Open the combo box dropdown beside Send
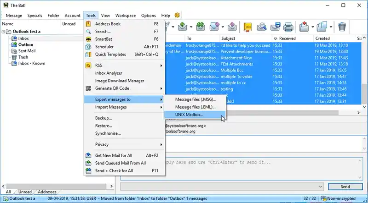The image size is (368, 203). (321, 187)
